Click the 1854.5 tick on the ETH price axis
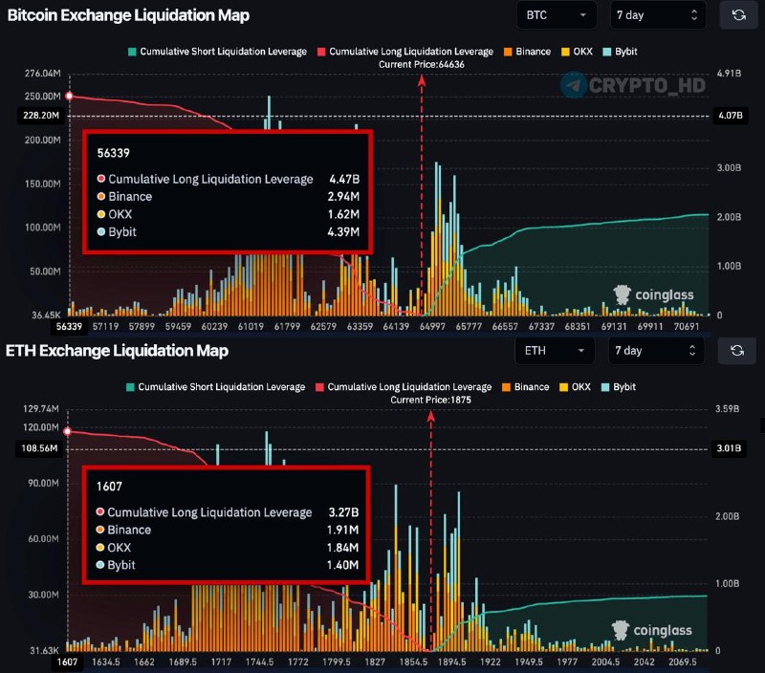 pyautogui.click(x=414, y=662)
